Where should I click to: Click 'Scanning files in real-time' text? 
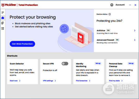tap(107, 33)
